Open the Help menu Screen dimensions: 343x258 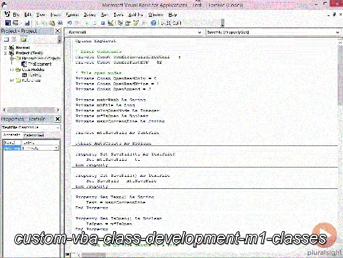click(173, 15)
